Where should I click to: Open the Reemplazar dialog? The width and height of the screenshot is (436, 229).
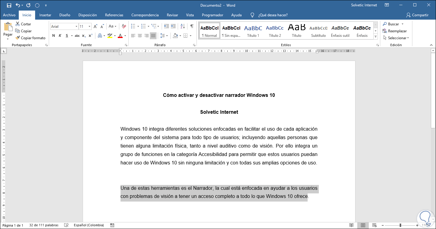(x=395, y=31)
